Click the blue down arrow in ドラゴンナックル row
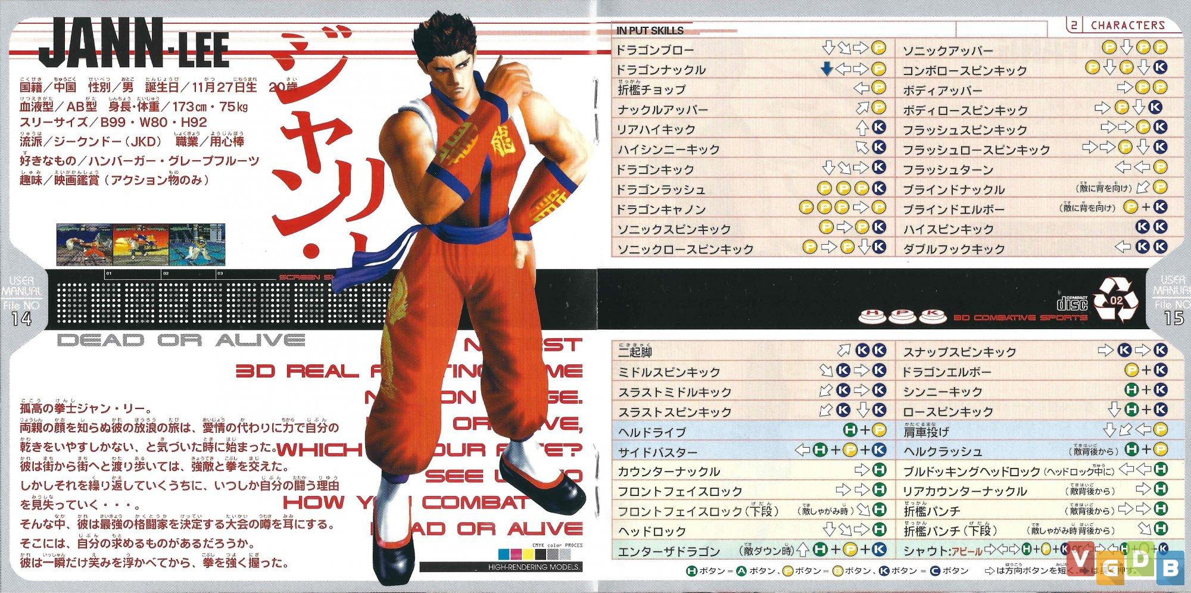Image resolution: width=1191 pixels, height=593 pixels. [826, 69]
